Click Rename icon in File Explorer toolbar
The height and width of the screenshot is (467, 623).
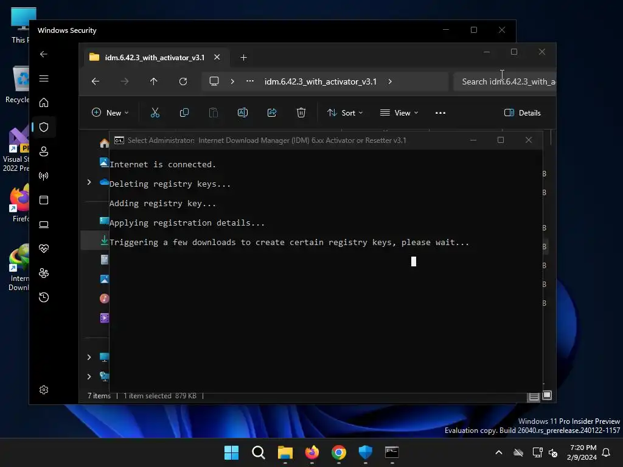click(x=243, y=112)
